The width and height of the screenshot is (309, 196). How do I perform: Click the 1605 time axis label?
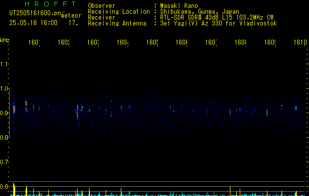pos(152,42)
